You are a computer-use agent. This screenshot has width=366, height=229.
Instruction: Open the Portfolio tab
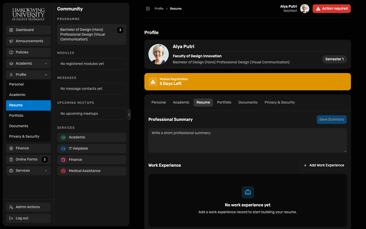click(224, 103)
